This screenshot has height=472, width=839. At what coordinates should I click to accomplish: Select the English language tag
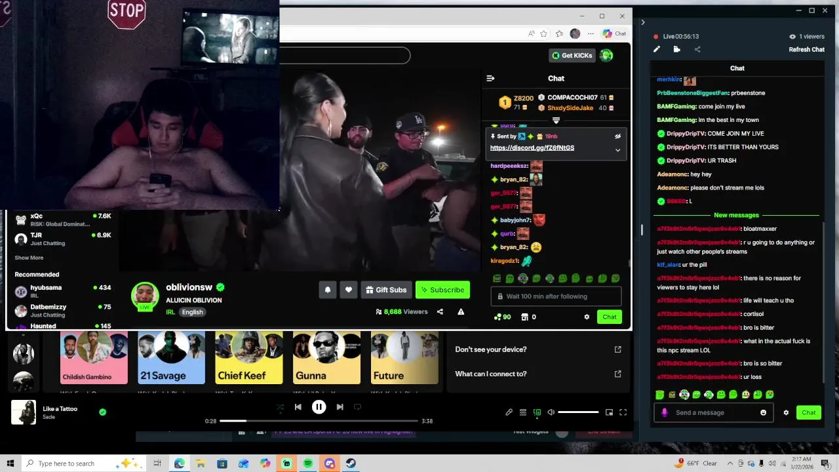(x=192, y=312)
